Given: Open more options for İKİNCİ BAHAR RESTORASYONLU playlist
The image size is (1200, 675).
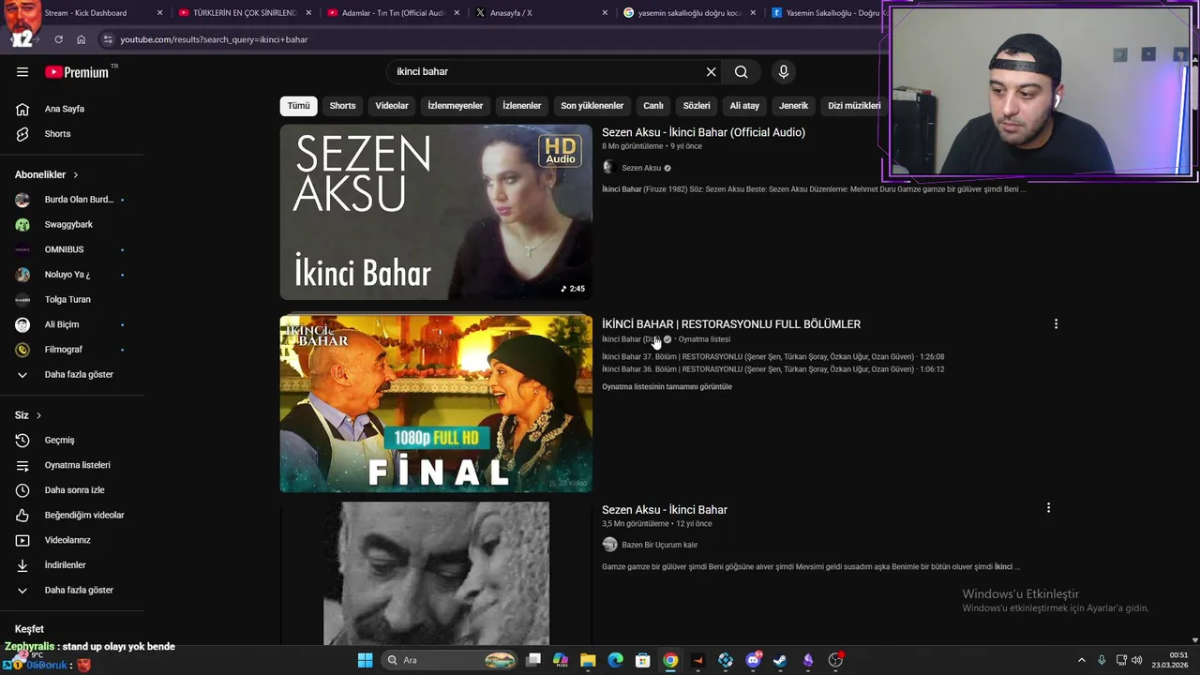Looking at the screenshot, I should click(1056, 324).
